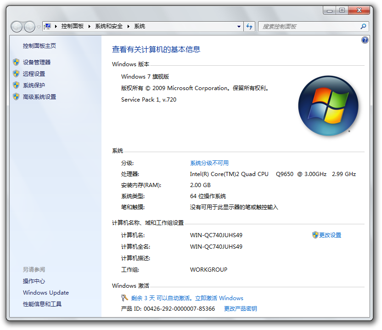Click the key icon in the Windows 激活 section

pyautogui.click(x=124, y=298)
